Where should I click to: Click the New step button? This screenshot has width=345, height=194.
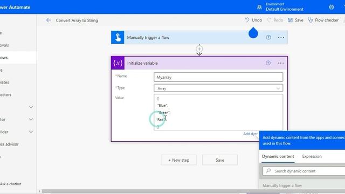tap(178, 160)
